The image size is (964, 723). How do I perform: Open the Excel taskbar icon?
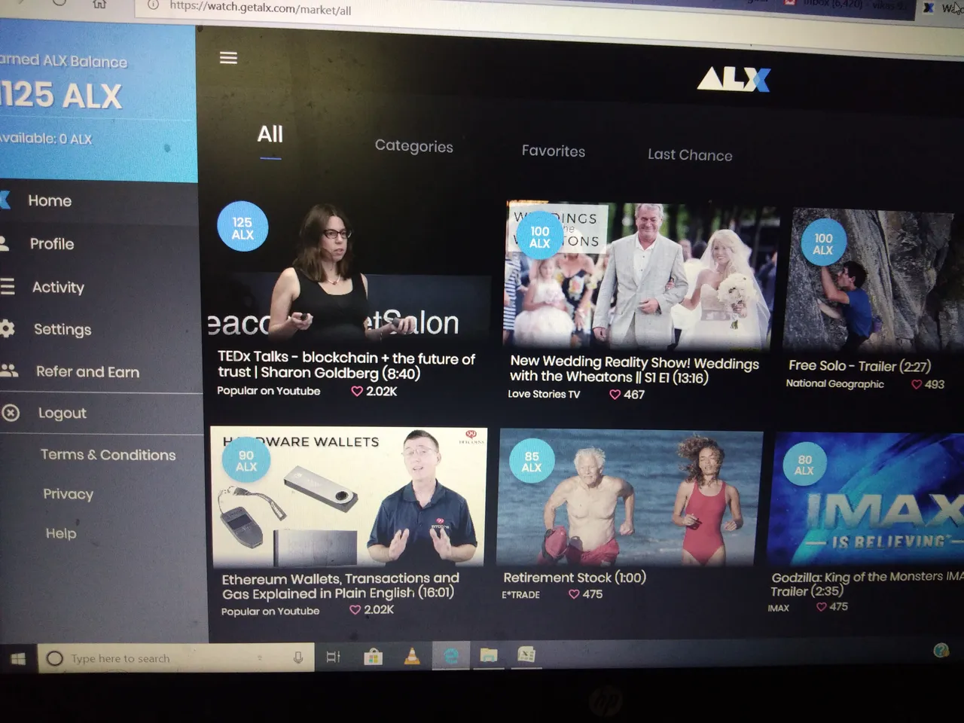coord(526,655)
